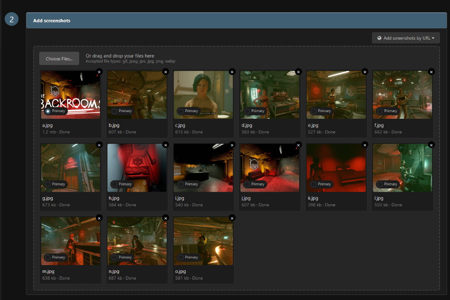Screen dimensions: 450x300
Task: Click the Add screenshots section header
Action: (x=236, y=20)
